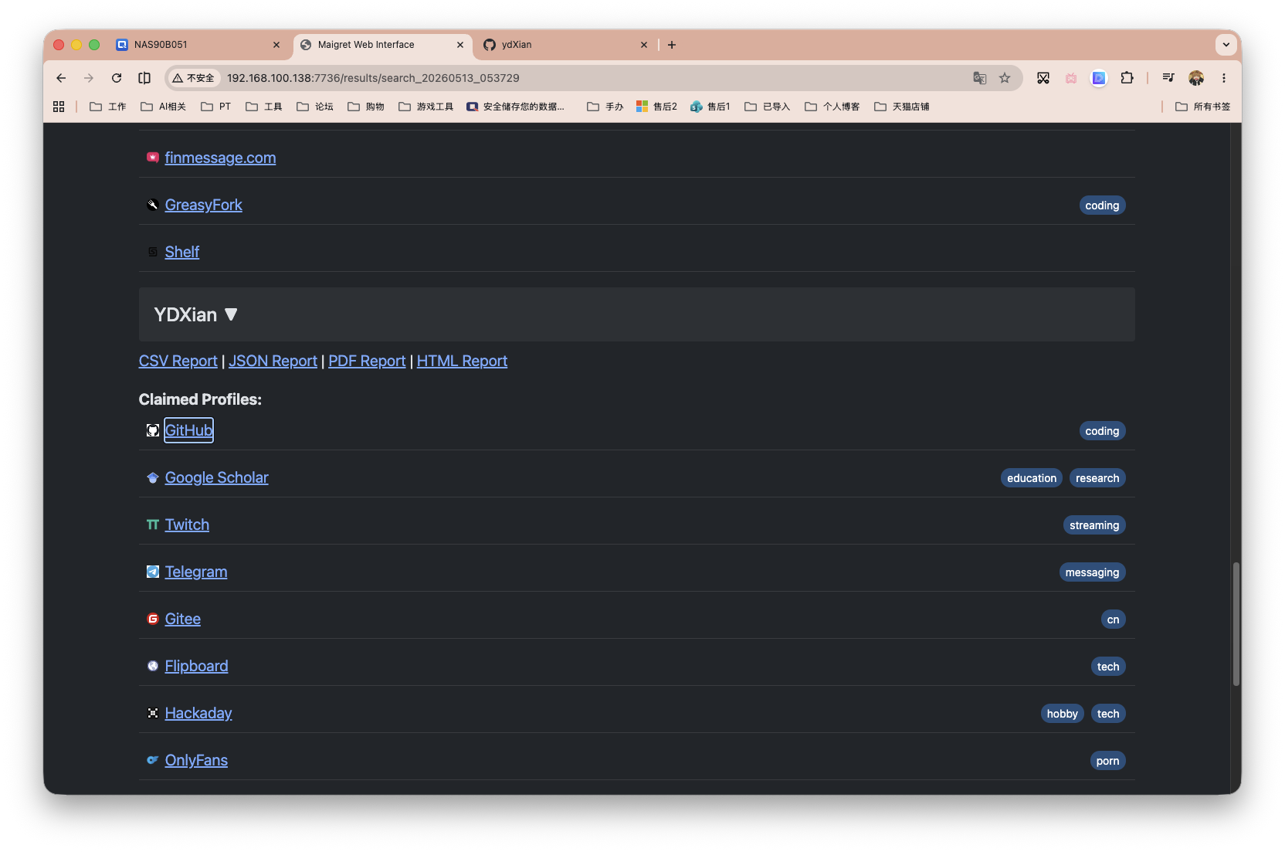Open a new browser tab
1285x852 pixels.
(x=672, y=45)
